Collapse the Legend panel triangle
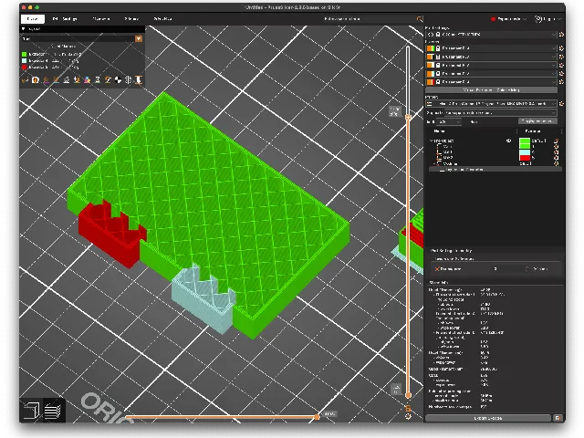Image resolution: width=584 pixels, height=438 pixels. (x=24, y=29)
